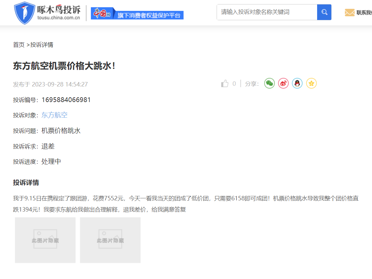The height and width of the screenshot is (279, 372).
Task: Share the complaint via QQ penguin icon
Action: pyautogui.click(x=297, y=83)
